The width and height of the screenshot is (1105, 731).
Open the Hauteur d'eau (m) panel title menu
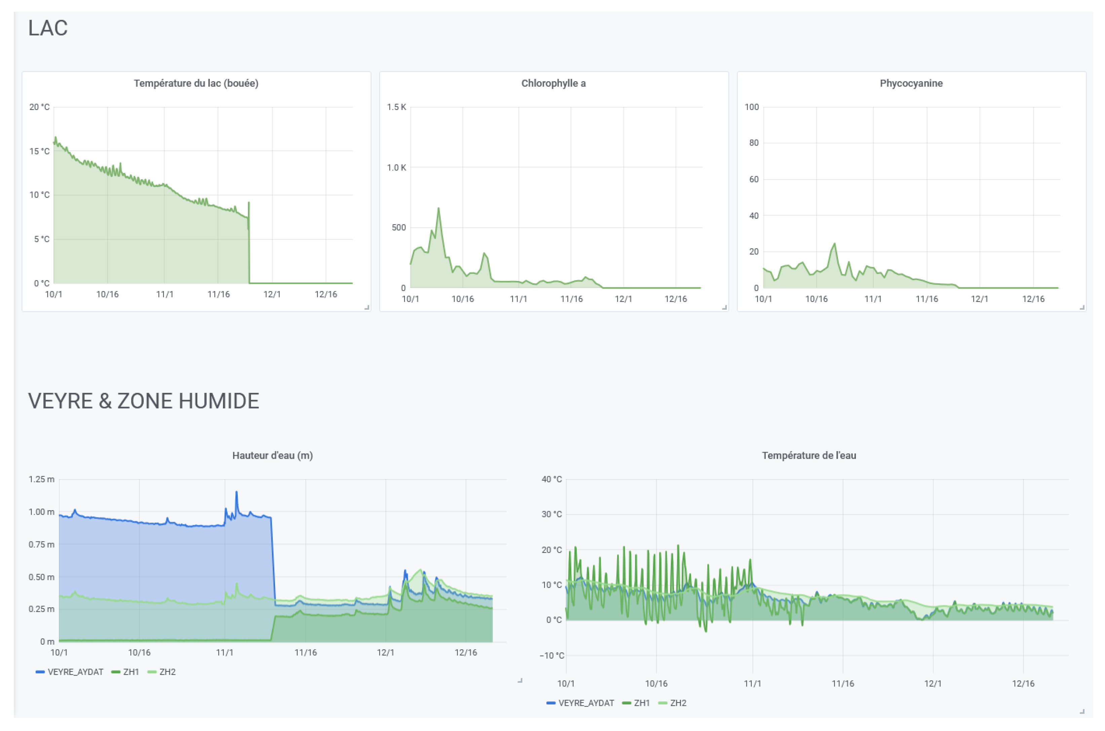pos(272,455)
